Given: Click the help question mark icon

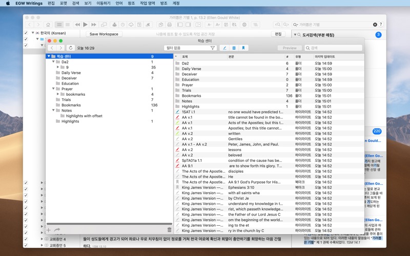Looking at the screenshot, I should 381,24.
